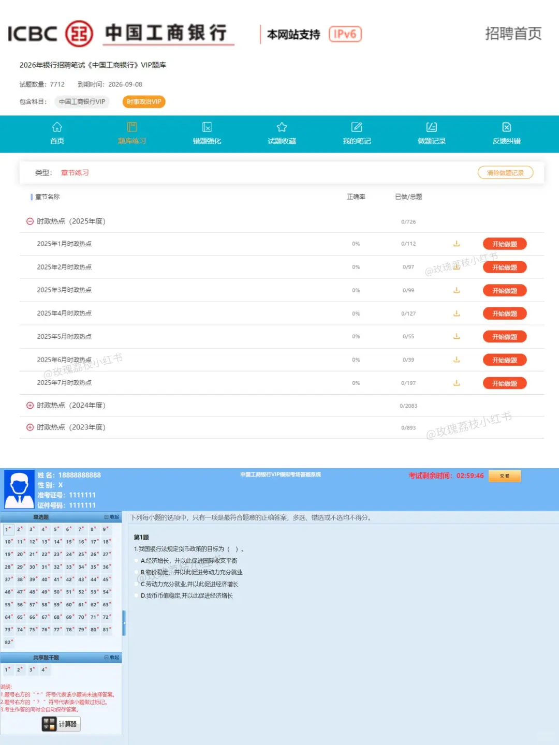559x745 pixels.
Task: Jump to single-choice question 9
Action: (106, 529)
